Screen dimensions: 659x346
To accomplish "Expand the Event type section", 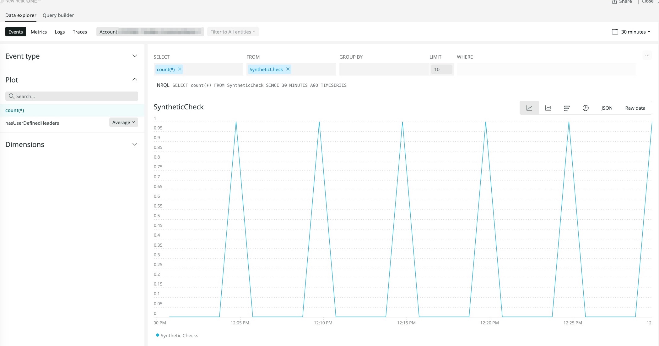I will (135, 56).
